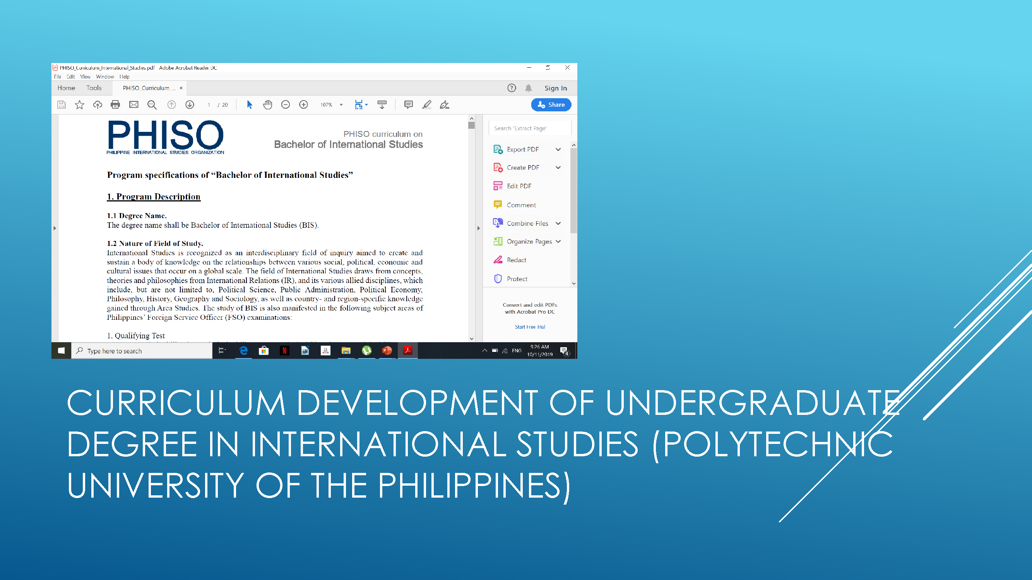This screenshot has height=580, width=1032.
Task: Toggle the Selection arrow tool
Action: pos(249,104)
